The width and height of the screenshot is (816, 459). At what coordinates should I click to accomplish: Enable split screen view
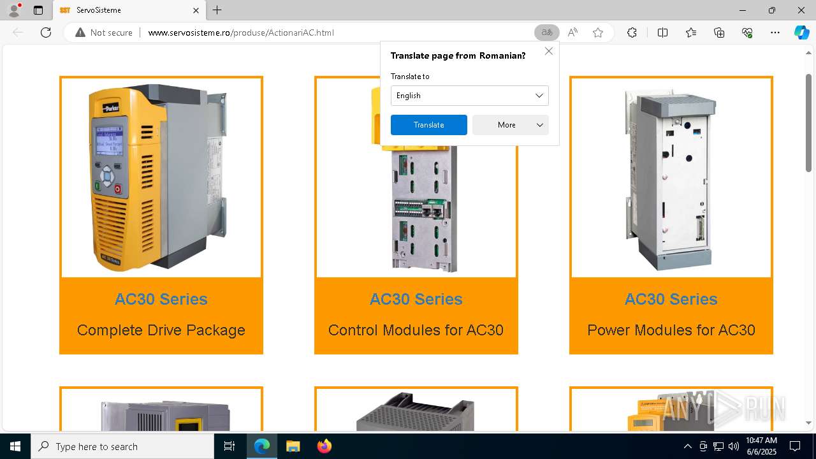coord(662,33)
